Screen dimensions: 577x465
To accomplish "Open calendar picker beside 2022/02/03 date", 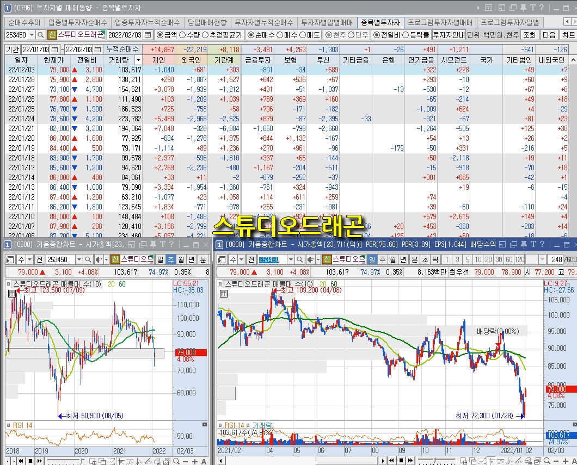I will tap(148, 35).
